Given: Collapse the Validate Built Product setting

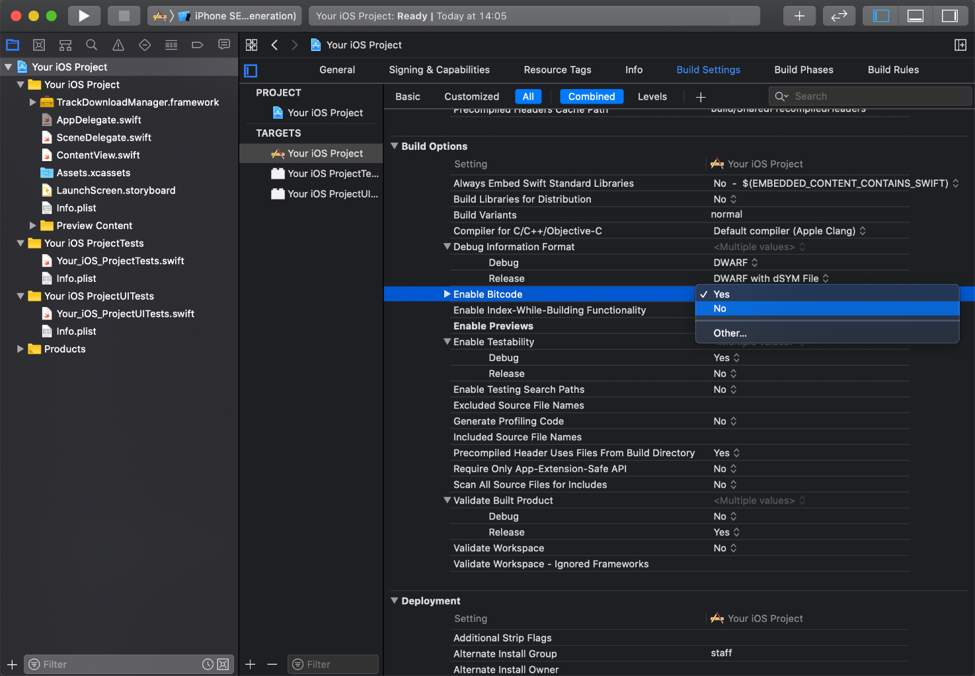Looking at the screenshot, I should tap(448, 500).
